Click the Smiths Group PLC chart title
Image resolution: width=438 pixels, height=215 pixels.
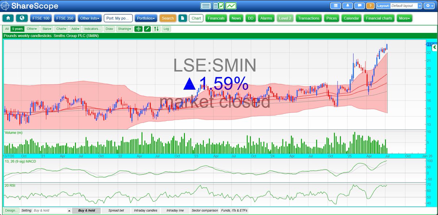(x=51, y=36)
